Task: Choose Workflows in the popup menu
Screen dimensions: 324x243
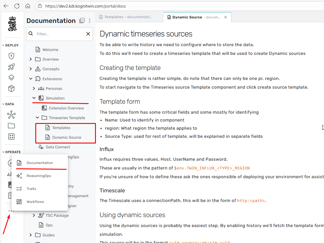Action: click(35, 202)
